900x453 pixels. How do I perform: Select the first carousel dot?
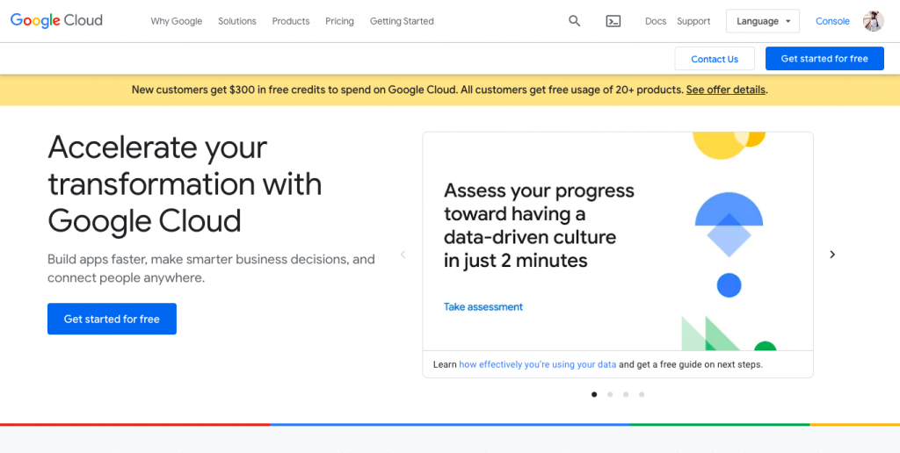click(x=594, y=394)
